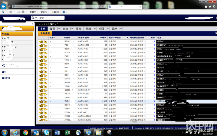217x136 pixels.
Task: Sort by the 最后已知状态 column header
Action: coord(118,38)
